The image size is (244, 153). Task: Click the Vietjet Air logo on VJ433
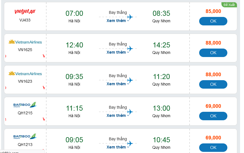pyautogui.click(x=25, y=12)
